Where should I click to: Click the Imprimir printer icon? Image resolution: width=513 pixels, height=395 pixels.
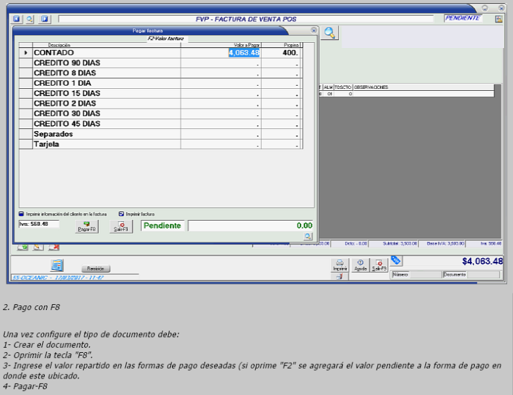click(x=340, y=265)
